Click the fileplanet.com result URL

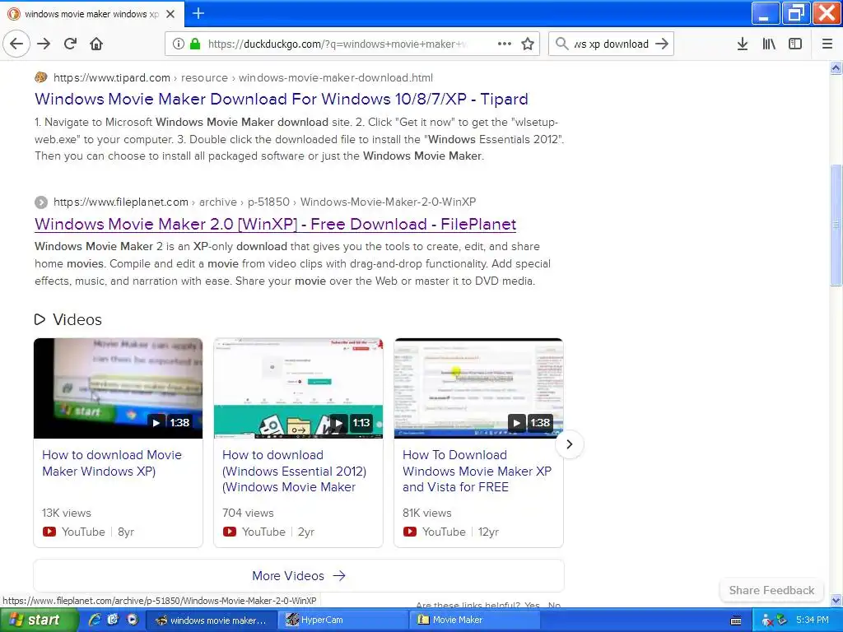(264, 202)
